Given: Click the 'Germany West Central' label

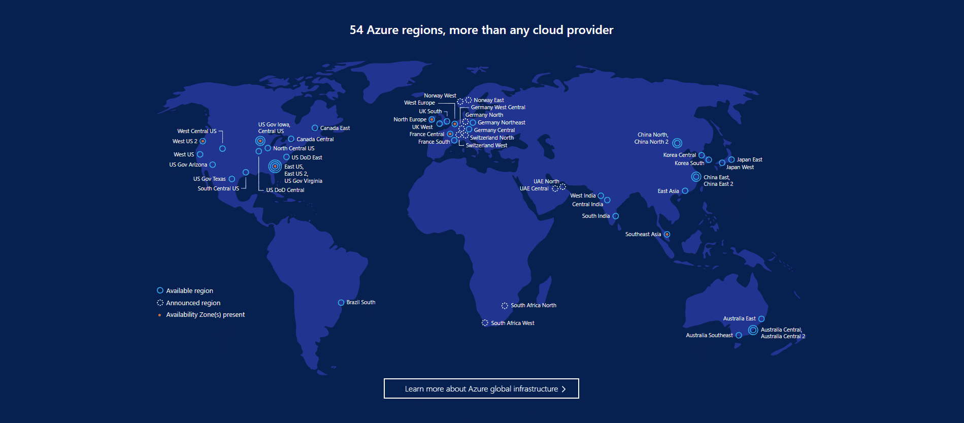Looking at the screenshot, I should click(x=498, y=107).
